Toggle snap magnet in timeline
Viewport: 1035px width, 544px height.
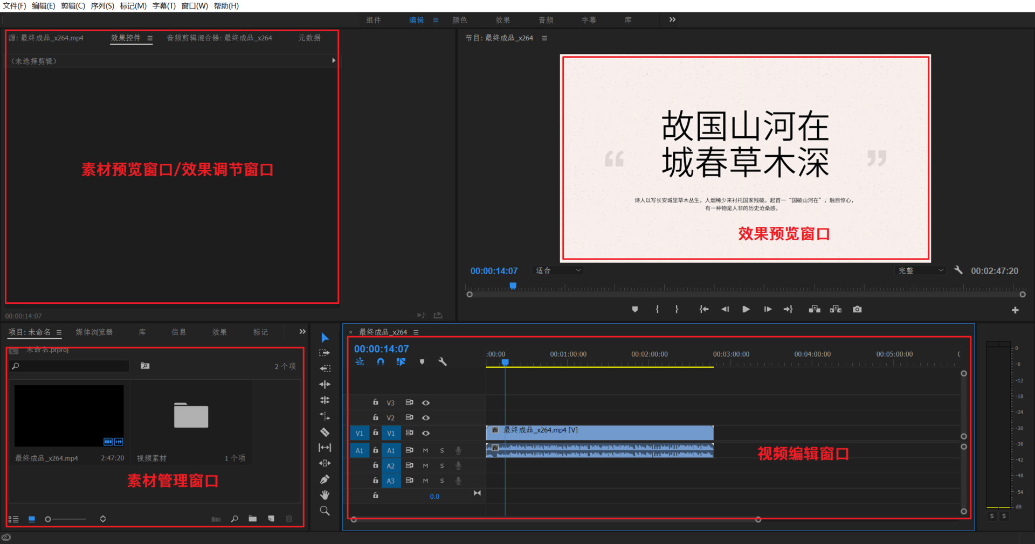click(381, 362)
